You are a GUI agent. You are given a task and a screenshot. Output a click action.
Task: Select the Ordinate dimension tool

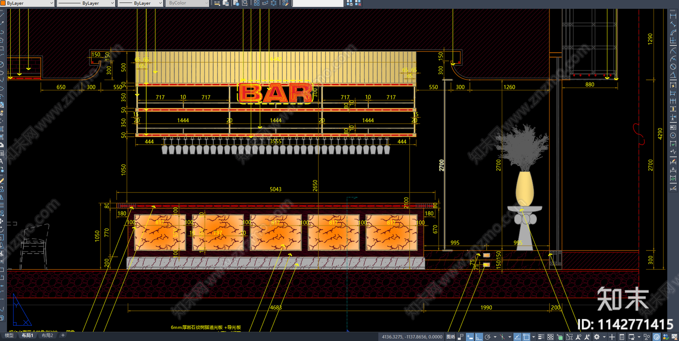tap(673, 41)
